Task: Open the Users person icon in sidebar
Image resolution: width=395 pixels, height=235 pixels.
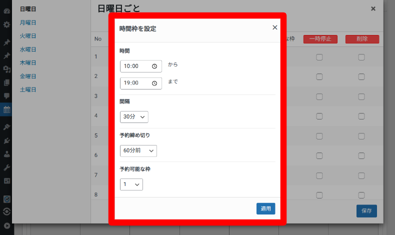Action: coord(7,154)
